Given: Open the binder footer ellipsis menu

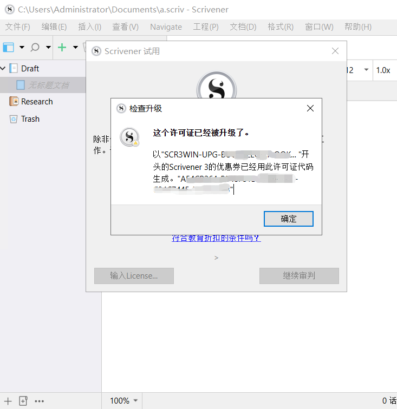Looking at the screenshot, I should [x=39, y=401].
